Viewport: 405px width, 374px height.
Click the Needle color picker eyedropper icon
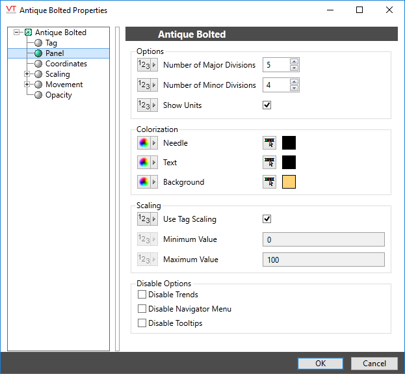[x=269, y=142]
